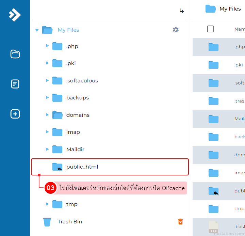Open the public_html folder label
245x236 pixels.
(82, 167)
